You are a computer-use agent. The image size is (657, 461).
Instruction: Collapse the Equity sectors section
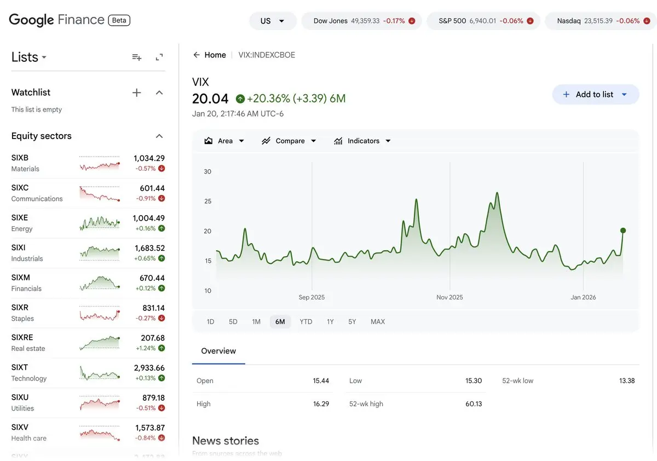pos(159,136)
